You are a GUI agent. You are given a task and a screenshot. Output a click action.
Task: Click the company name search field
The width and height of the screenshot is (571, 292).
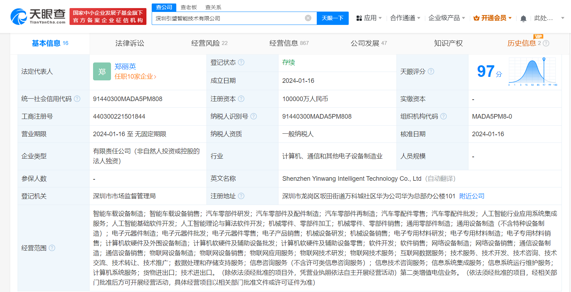[x=228, y=18]
